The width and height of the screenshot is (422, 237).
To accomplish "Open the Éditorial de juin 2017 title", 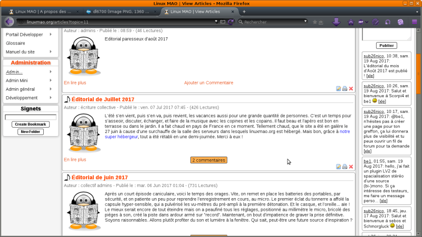I will coord(100,177).
